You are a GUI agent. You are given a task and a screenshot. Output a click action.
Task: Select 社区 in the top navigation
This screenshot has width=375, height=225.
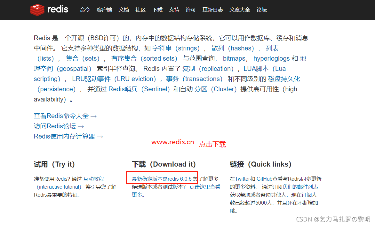(x=140, y=10)
